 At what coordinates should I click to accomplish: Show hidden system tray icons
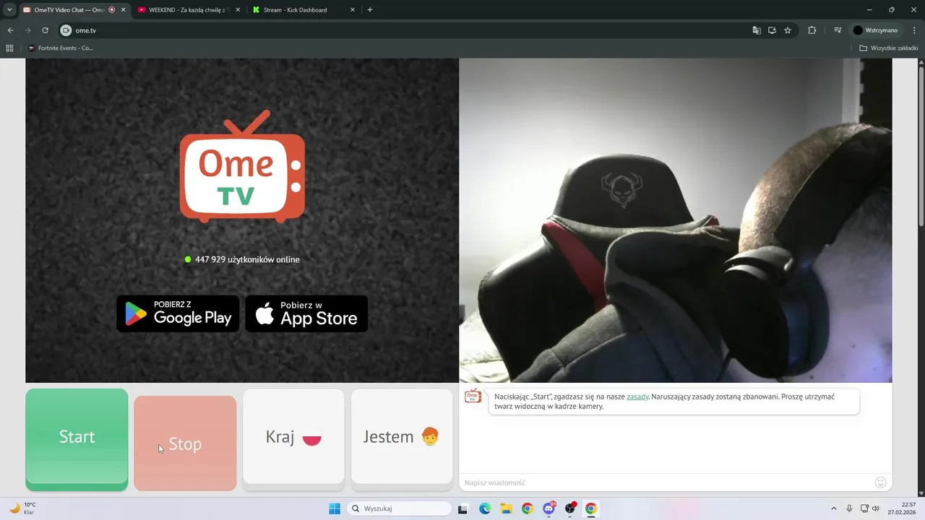click(x=834, y=508)
